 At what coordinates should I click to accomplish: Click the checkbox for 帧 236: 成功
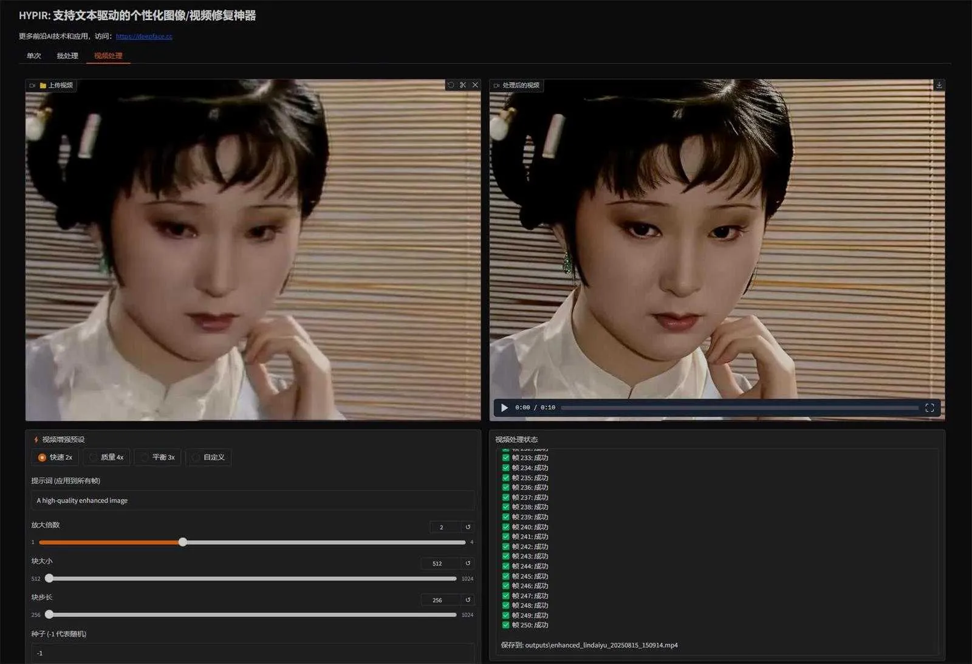point(505,487)
